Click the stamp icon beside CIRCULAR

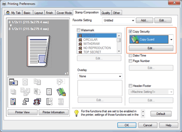(x=80, y=40)
